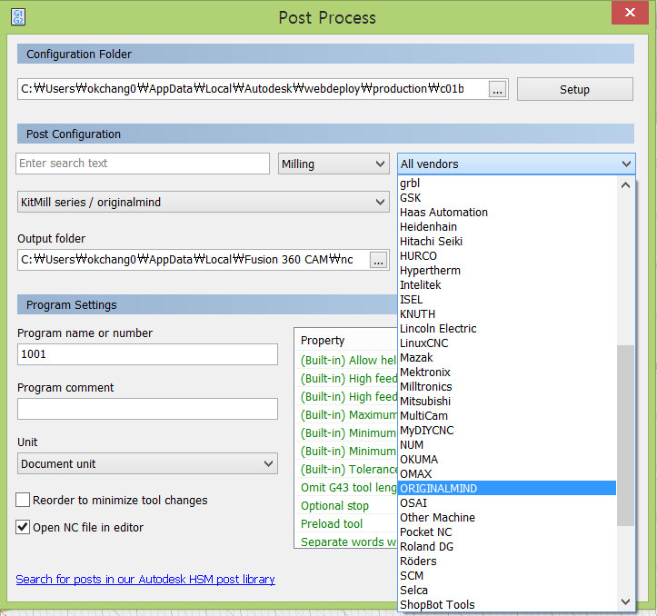Uncheck Open NC file in editor
The height and width of the screenshot is (616, 657).
[23, 527]
